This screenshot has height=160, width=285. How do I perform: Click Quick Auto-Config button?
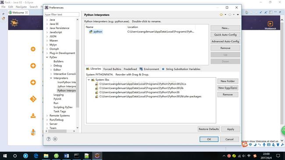[225, 35]
